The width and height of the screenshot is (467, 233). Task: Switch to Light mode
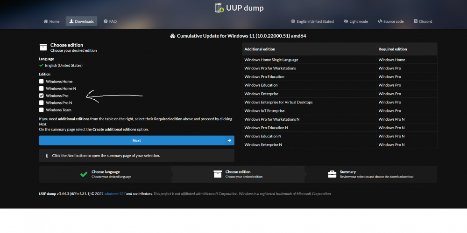355,21
